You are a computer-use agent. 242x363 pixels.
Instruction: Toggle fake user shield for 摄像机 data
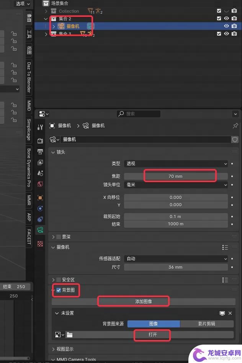click(x=235, y=140)
